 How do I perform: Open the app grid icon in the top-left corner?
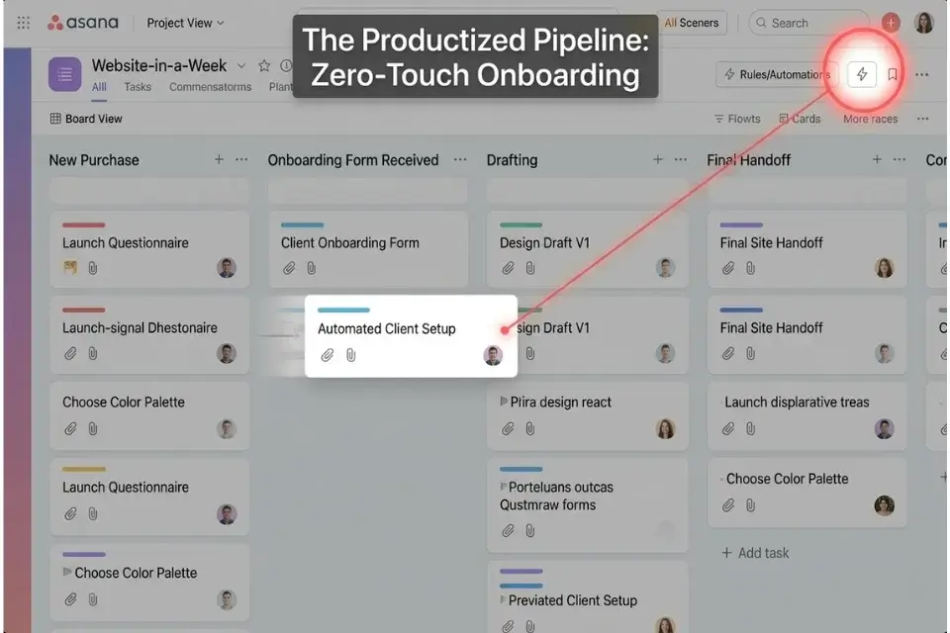point(22,22)
